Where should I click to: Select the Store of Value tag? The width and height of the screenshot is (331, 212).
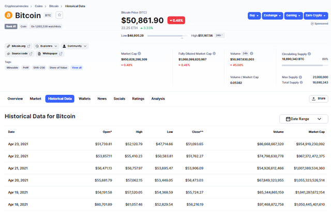(x=58, y=68)
